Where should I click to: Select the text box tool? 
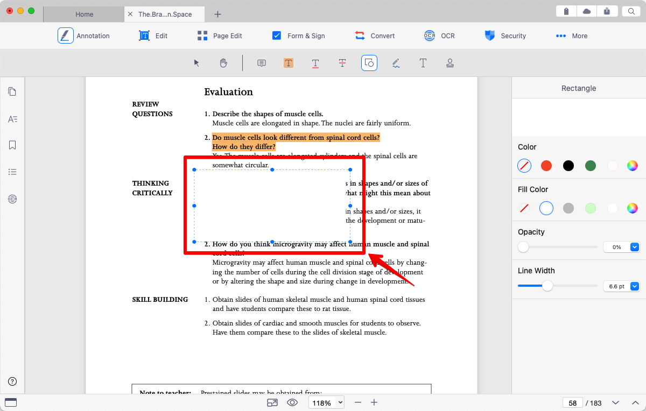[423, 63]
